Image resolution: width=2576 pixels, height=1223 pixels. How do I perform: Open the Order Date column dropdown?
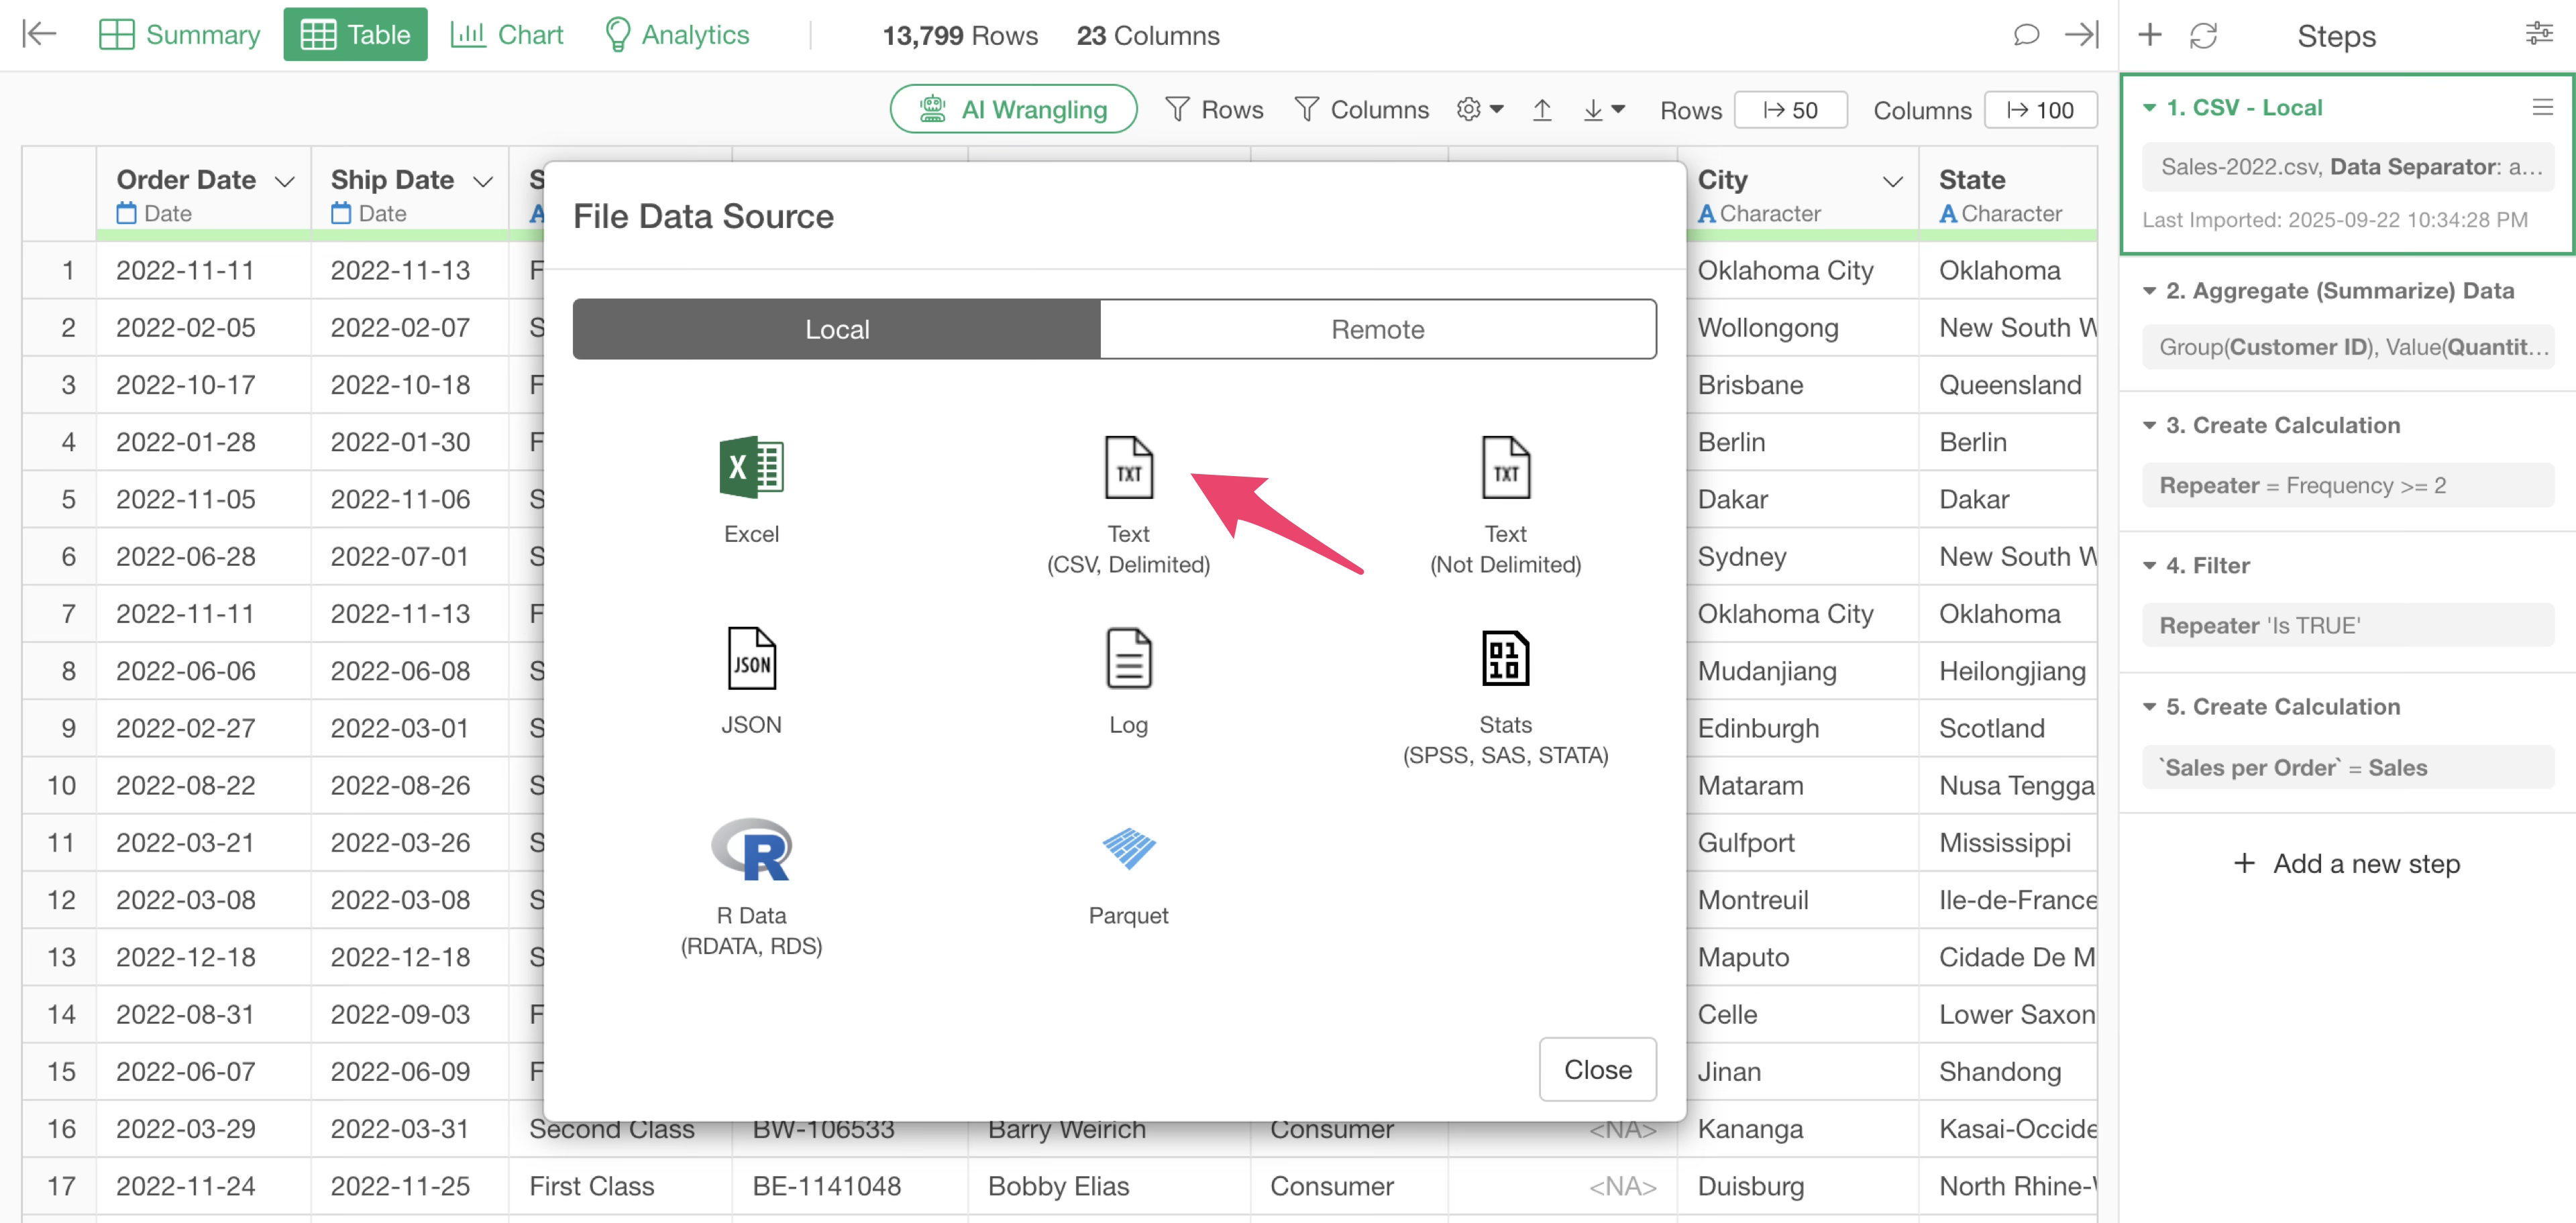(x=285, y=181)
